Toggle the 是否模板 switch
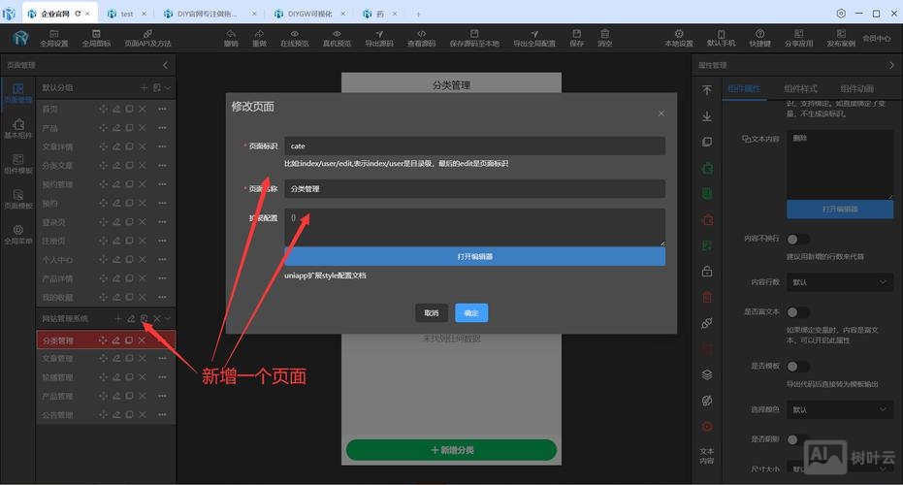Screen dimensions: 903x485 tap(797, 367)
